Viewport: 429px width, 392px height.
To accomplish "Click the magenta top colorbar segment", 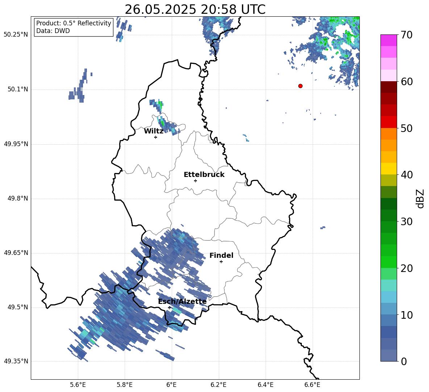I will pos(388,40).
